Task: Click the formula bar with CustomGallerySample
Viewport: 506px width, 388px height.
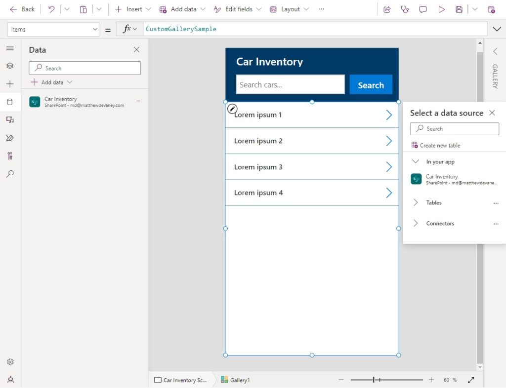Action: click(315, 29)
